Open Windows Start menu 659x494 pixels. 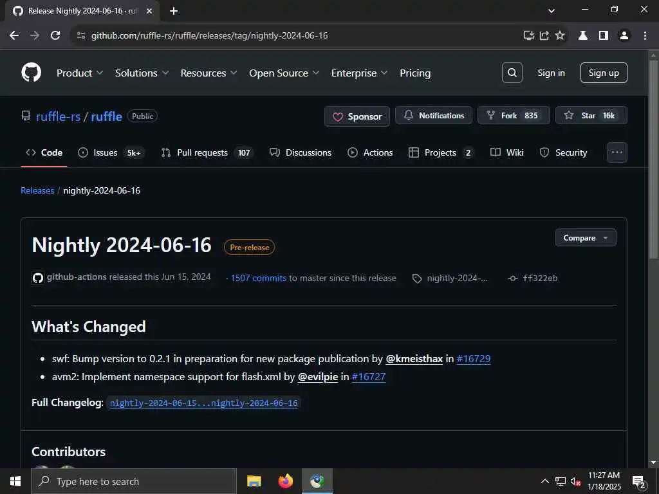pos(15,481)
